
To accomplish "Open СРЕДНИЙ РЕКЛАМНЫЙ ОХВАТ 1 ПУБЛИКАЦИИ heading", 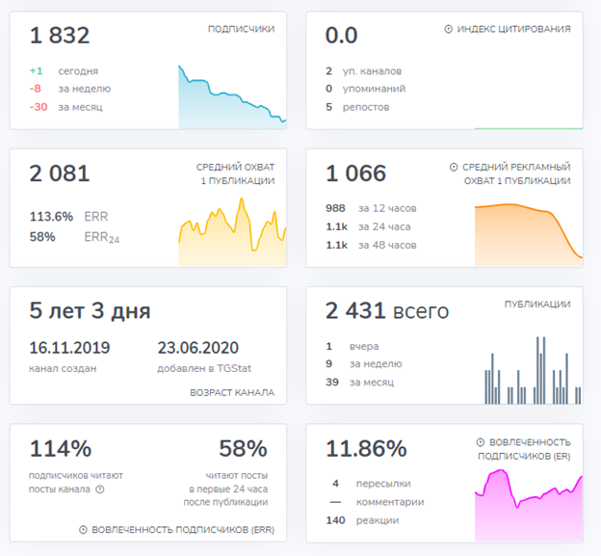I will [516, 173].
